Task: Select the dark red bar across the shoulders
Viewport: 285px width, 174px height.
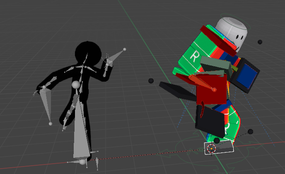Action: point(218,41)
